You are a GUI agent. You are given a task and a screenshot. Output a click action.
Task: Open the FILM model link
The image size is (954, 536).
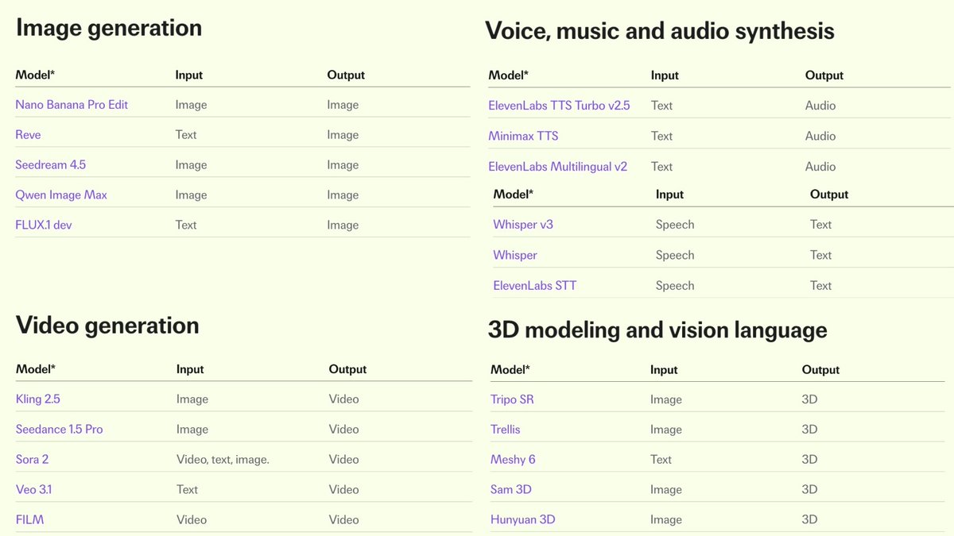pyautogui.click(x=30, y=520)
